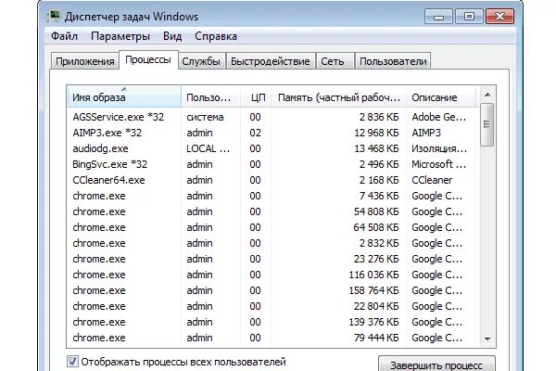Click the scrollbar down arrow
Viewport: 556px width, 371px height.
point(487,339)
